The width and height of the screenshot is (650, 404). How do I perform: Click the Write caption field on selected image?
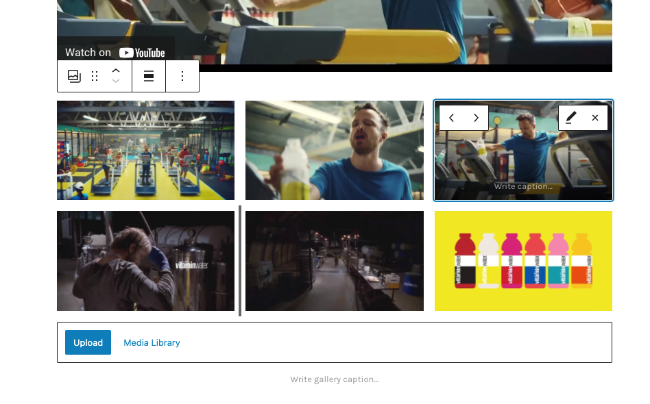click(x=523, y=187)
